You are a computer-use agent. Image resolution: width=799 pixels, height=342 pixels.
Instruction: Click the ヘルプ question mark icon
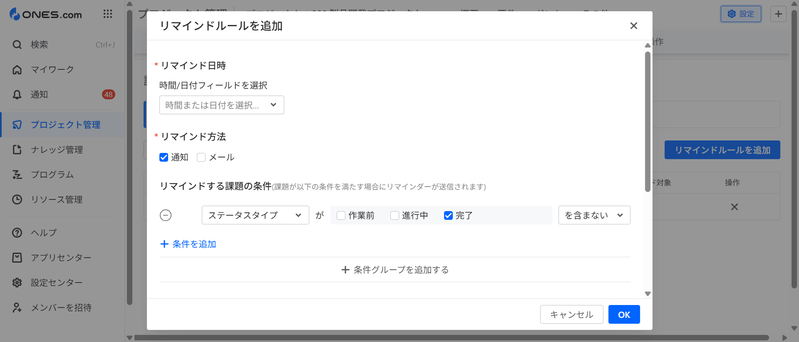(17, 233)
